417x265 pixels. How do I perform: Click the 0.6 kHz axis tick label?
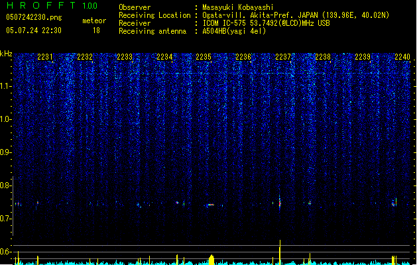5,252
